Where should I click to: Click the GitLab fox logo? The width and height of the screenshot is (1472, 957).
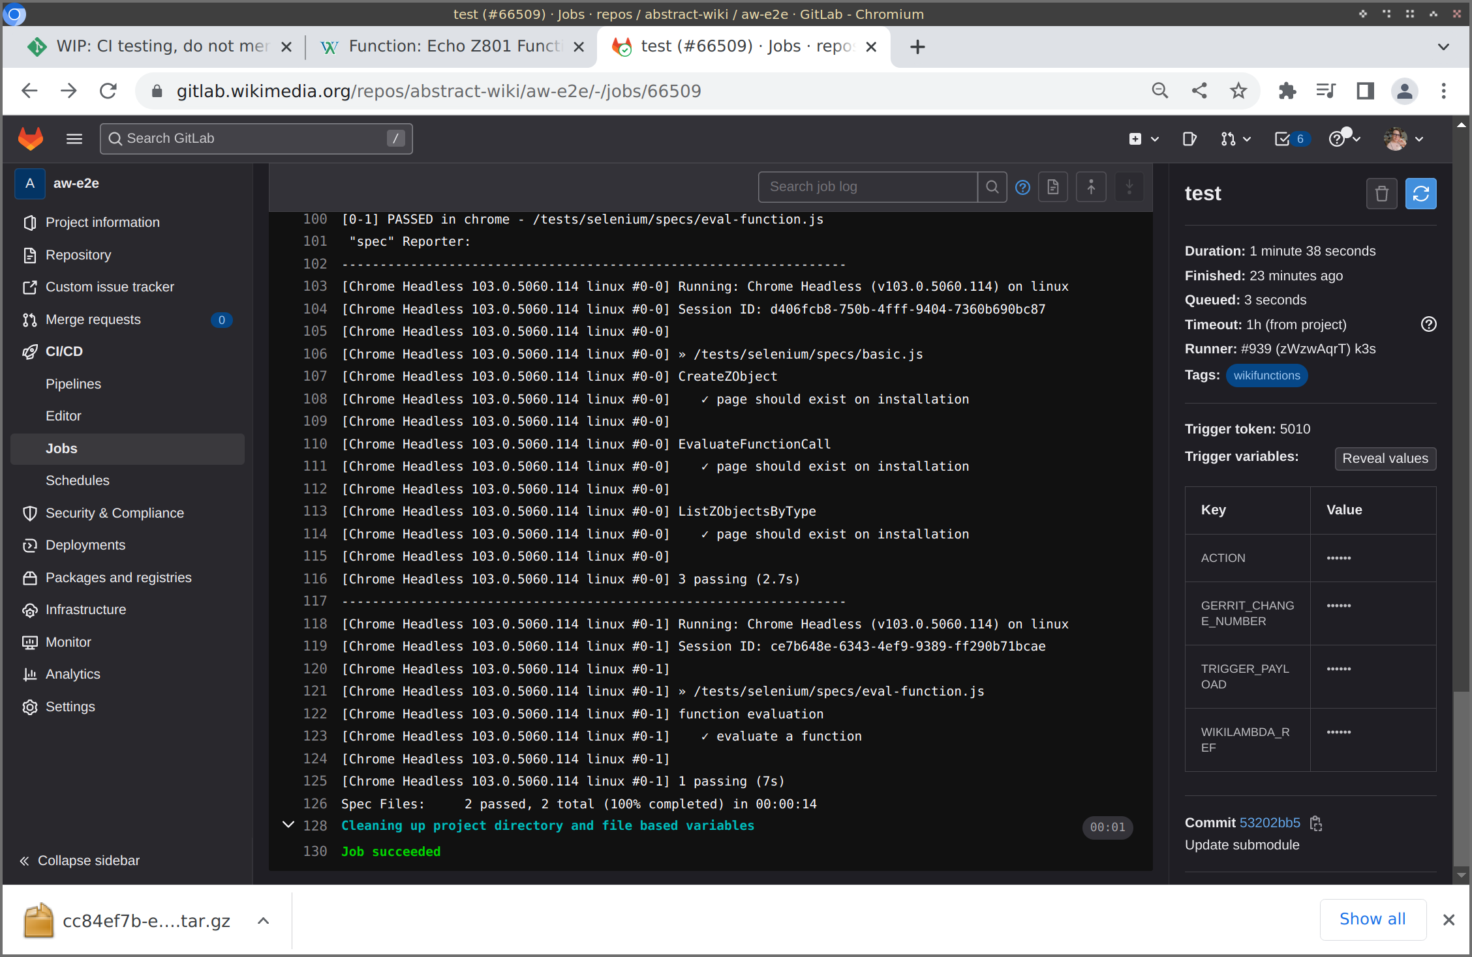pos(31,138)
